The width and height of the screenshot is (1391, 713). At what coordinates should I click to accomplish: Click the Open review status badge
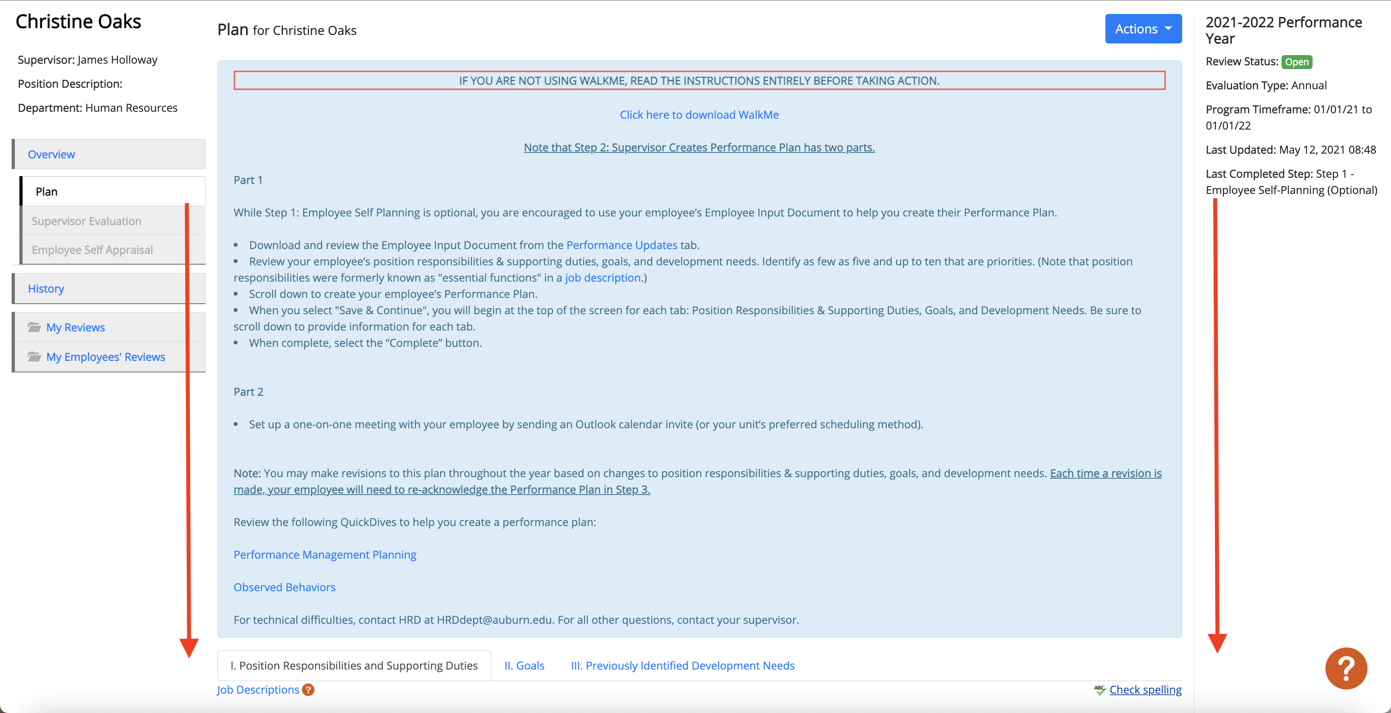(1296, 62)
